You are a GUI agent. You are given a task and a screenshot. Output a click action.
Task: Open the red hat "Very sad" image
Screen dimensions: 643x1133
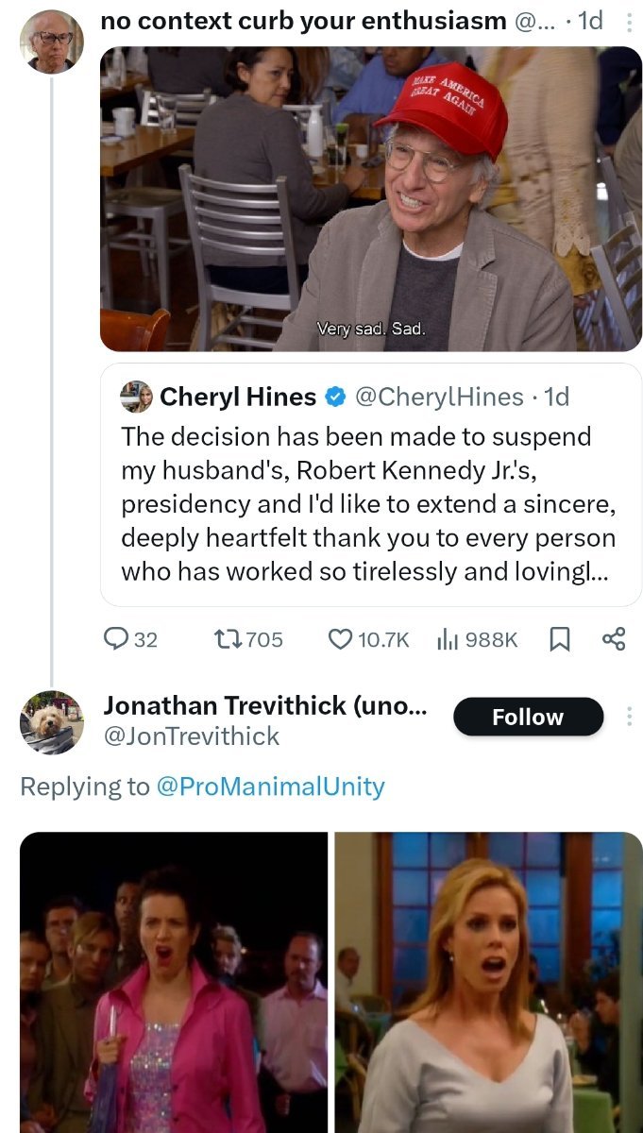click(370, 198)
